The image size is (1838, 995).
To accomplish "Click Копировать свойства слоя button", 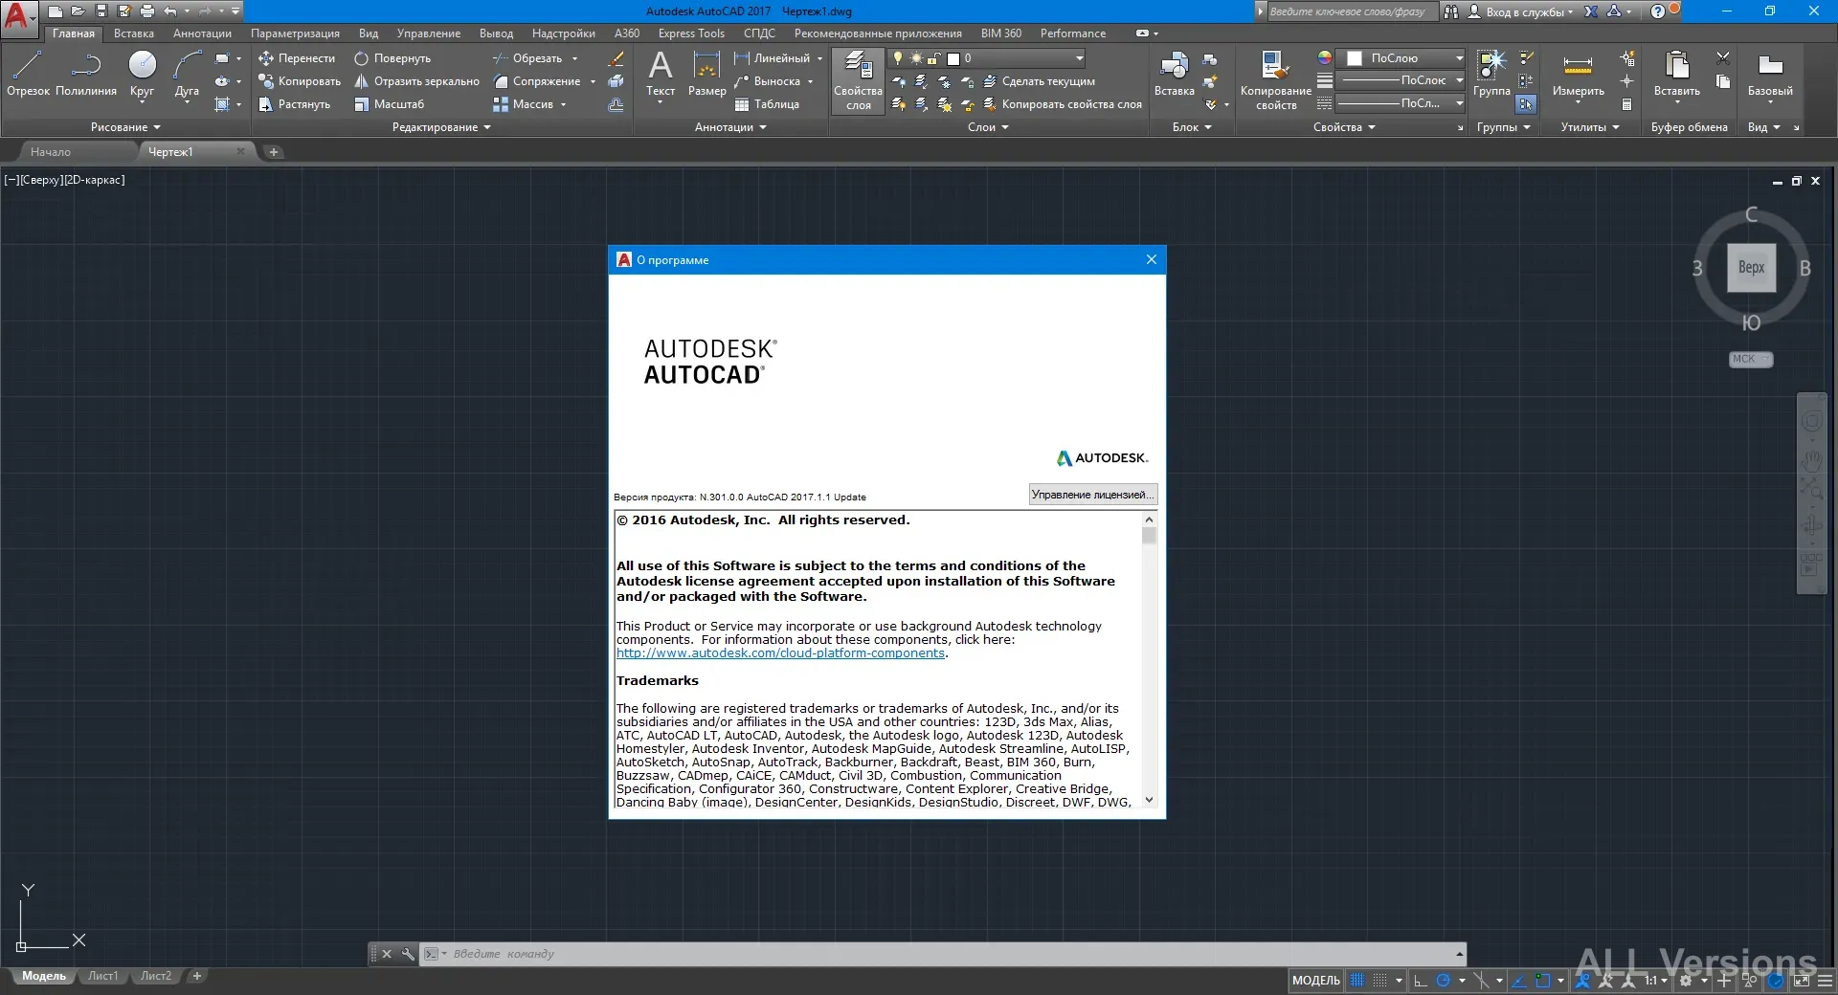I will tap(1063, 104).
